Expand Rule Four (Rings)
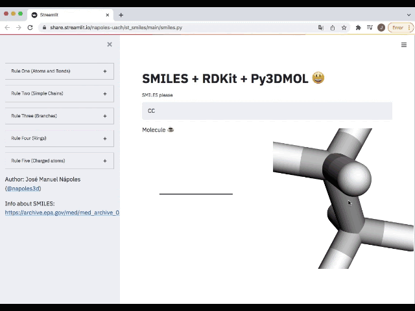 [60, 138]
